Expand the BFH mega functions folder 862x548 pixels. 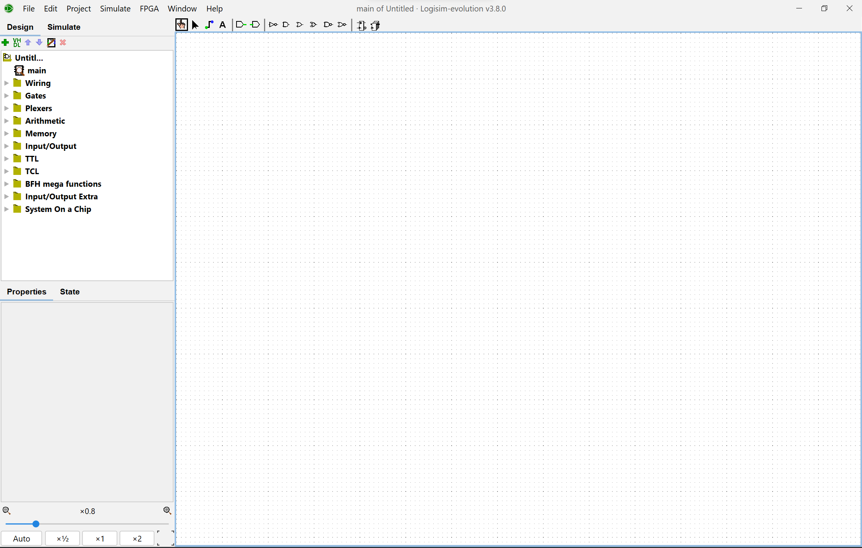pos(6,184)
